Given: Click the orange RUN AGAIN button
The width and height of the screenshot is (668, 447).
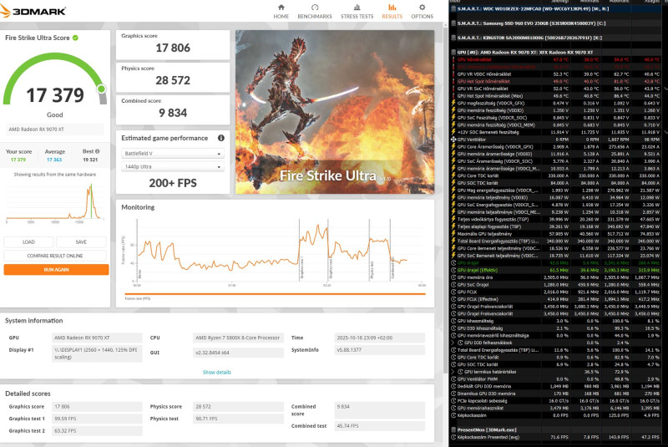Looking at the screenshot, I should pyautogui.click(x=56, y=270).
